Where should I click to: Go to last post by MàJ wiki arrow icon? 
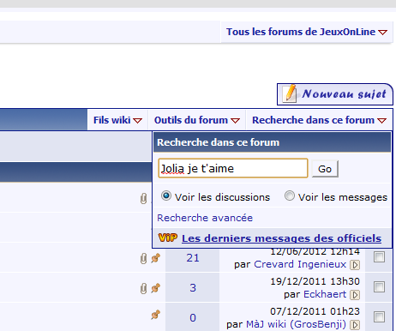355,325
